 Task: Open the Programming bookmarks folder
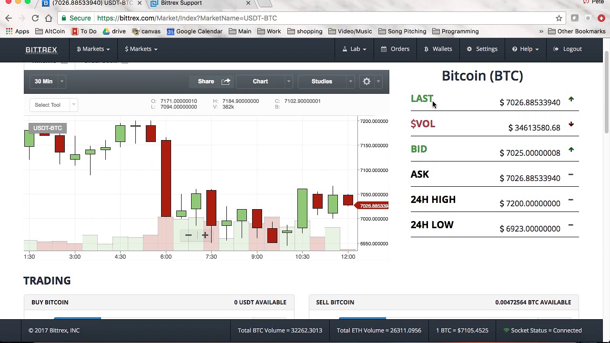point(456,31)
